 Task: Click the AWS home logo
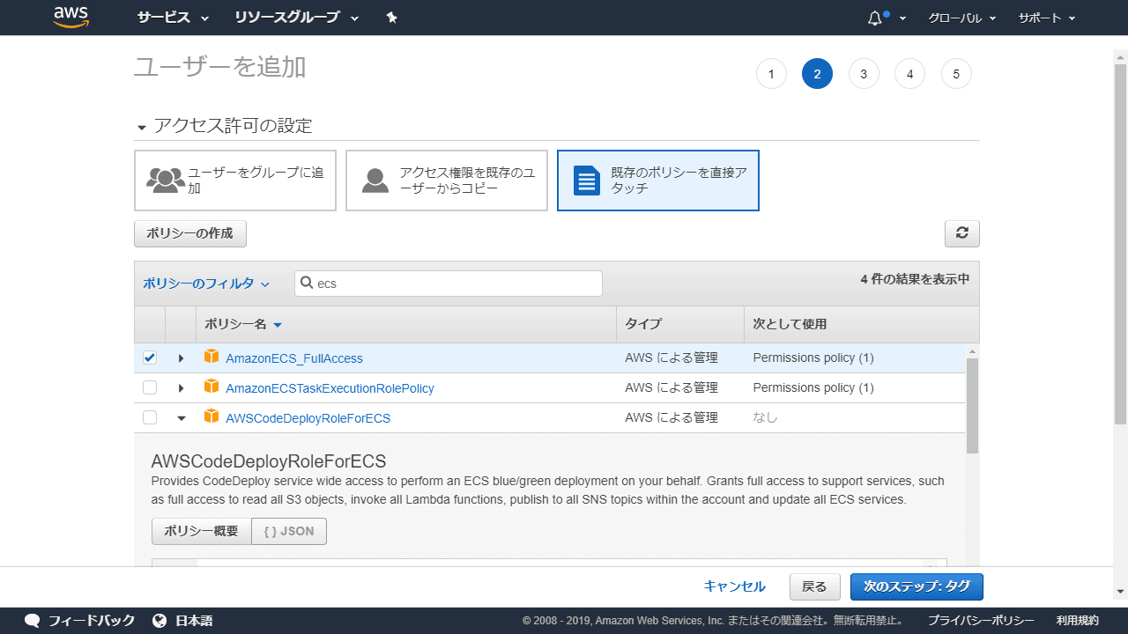tap(70, 17)
